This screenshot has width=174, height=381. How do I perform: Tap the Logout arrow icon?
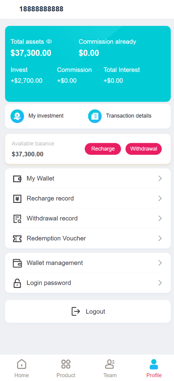click(x=76, y=311)
